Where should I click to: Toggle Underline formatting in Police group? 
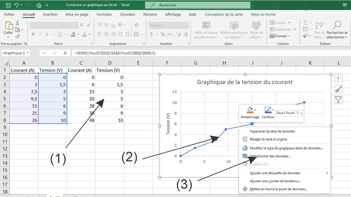point(47,34)
